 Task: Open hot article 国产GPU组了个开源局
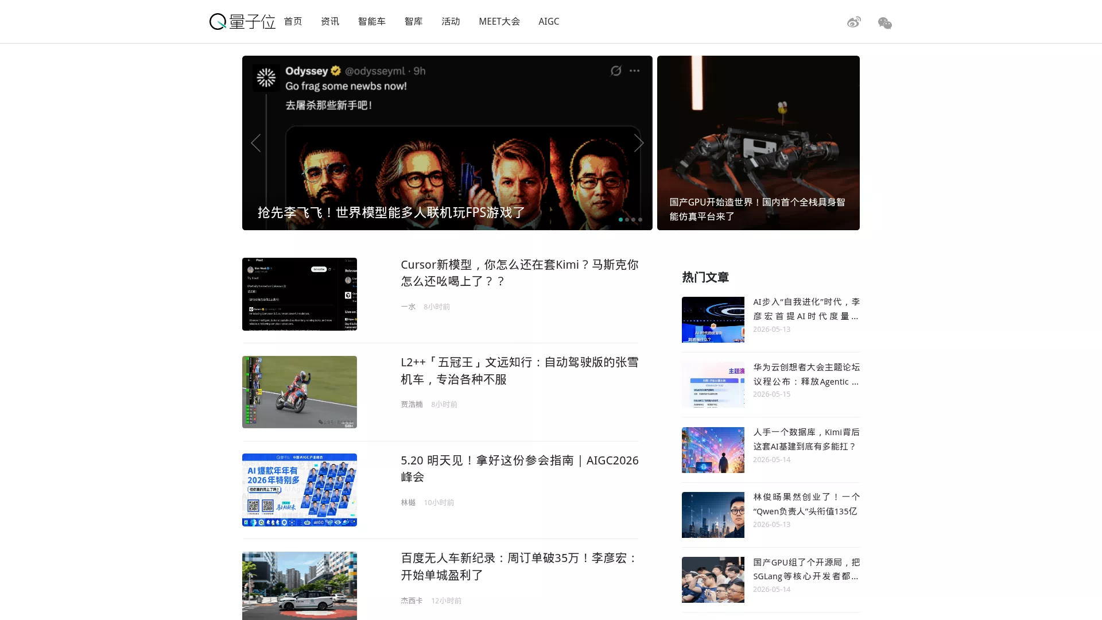point(806,569)
